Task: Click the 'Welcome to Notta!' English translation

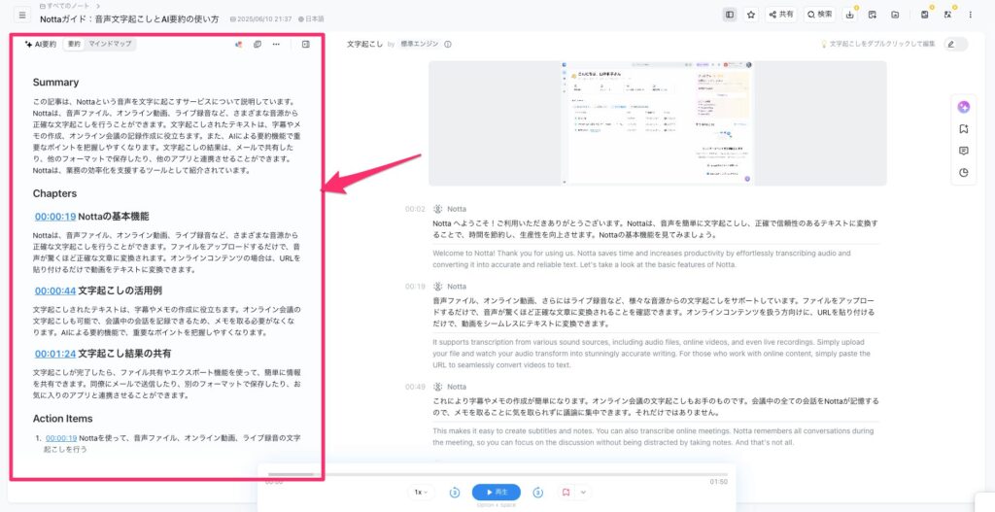Action: click(641, 258)
